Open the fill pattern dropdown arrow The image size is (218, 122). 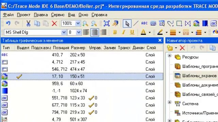tap(192, 33)
